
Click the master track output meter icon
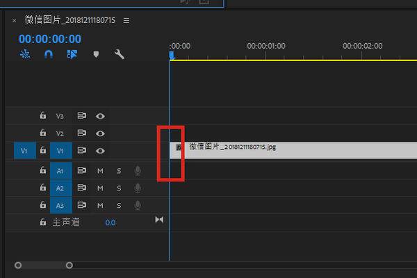159,220
